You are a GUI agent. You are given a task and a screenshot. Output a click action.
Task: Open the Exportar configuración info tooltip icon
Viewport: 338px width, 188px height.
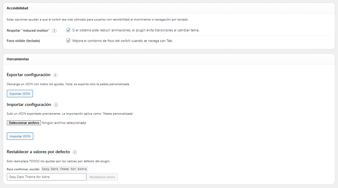click(x=55, y=75)
